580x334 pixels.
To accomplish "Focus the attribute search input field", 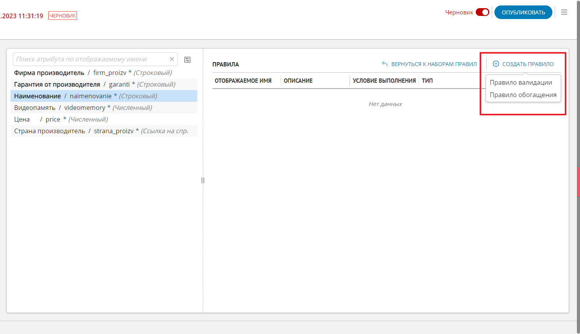I will (x=91, y=59).
